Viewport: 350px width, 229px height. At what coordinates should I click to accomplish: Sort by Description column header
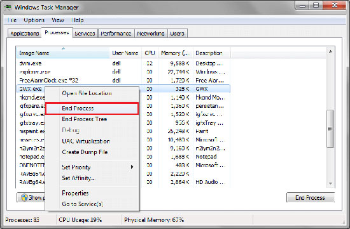click(211, 53)
